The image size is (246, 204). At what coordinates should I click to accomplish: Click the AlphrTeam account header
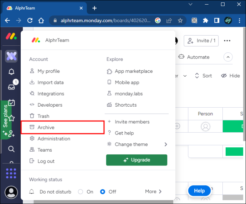point(50,40)
